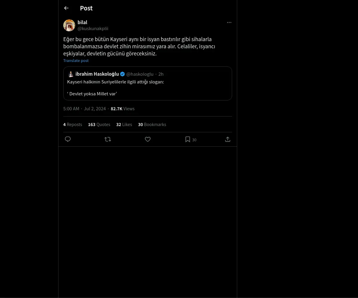Click the repost arrows icon
Viewport: 358px width, 298px height.
pos(108,139)
